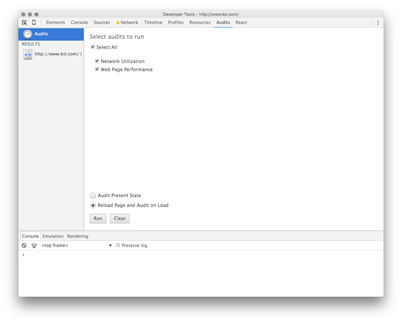Uncheck Web Page Performance audit
The height and width of the screenshot is (323, 402).
coord(97,69)
